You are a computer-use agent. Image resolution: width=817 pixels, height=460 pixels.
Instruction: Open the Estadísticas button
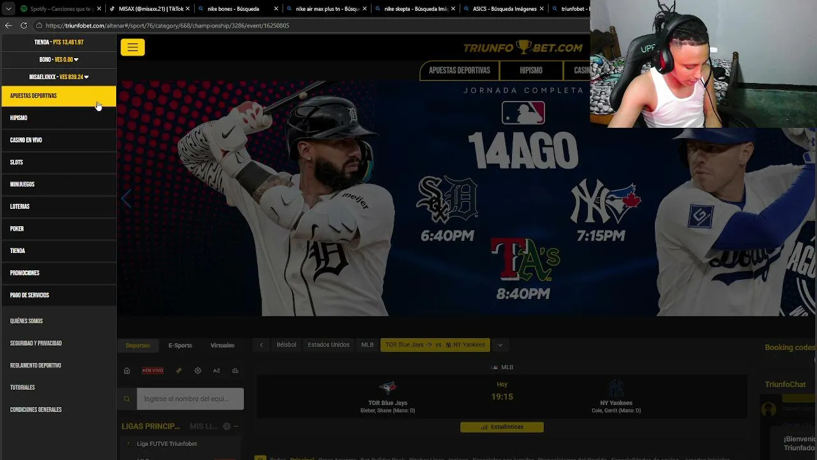(502, 427)
